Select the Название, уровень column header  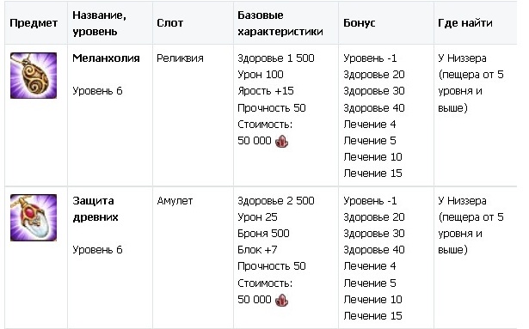click(x=100, y=23)
